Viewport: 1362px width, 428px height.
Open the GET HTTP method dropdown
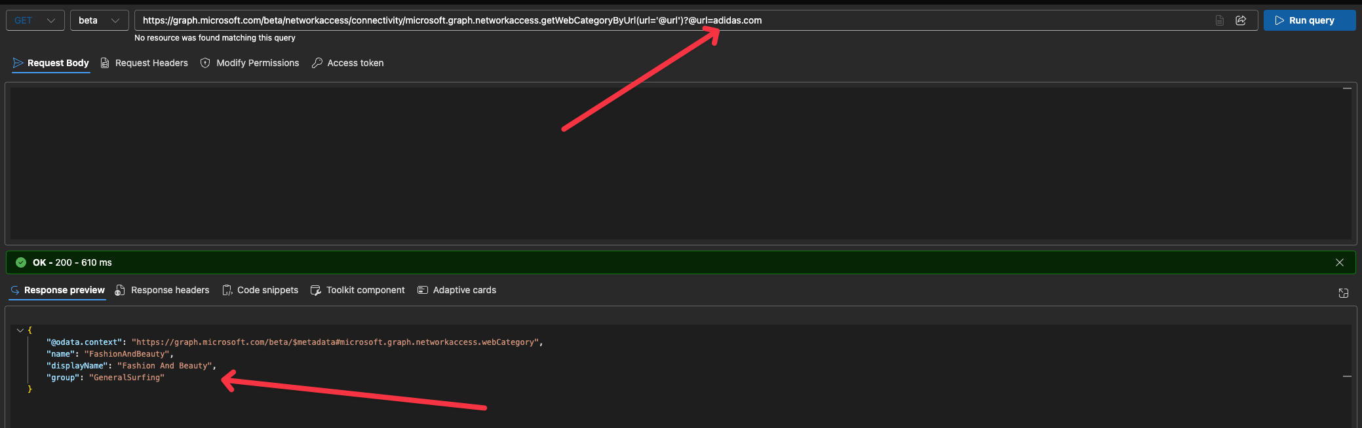pos(35,20)
